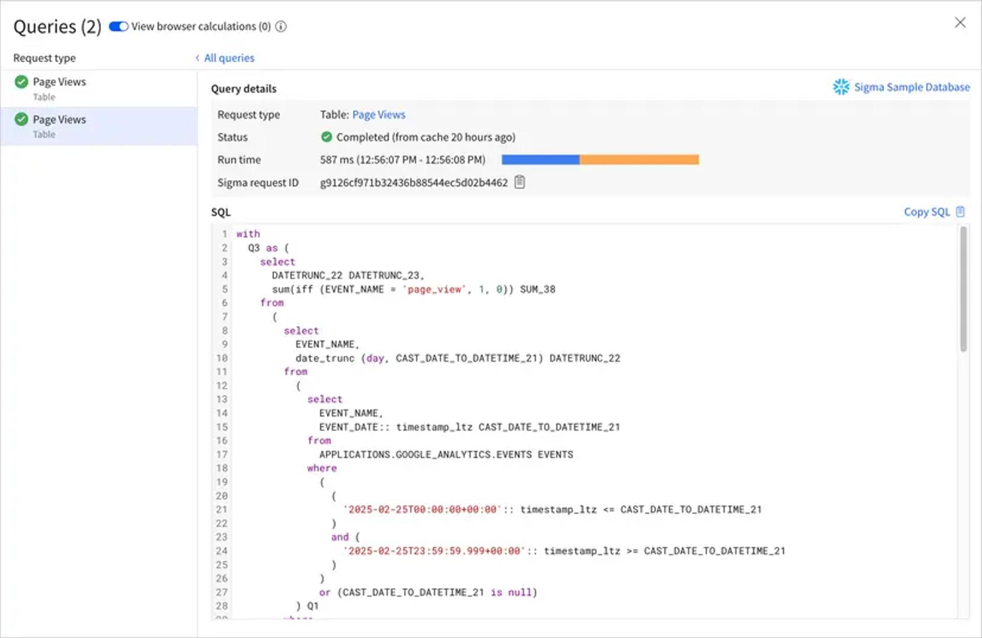Click the Snowflake connection icon
Image resolution: width=982 pixels, height=638 pixels.
[841, 87]
